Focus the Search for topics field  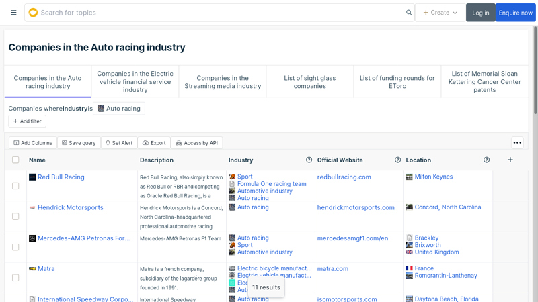pyautogui.click(x=221, y=13)
